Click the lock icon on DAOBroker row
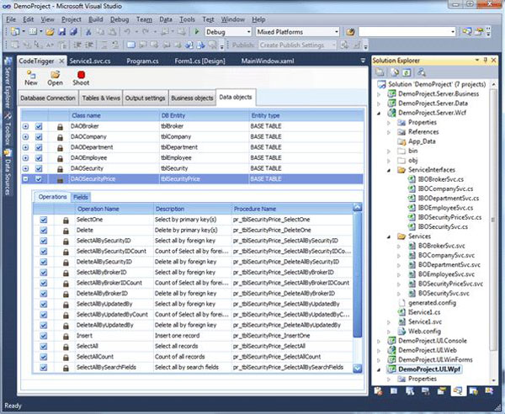This screenshot has width=505, height=414. pyautogui.click(x=60, y=126)
